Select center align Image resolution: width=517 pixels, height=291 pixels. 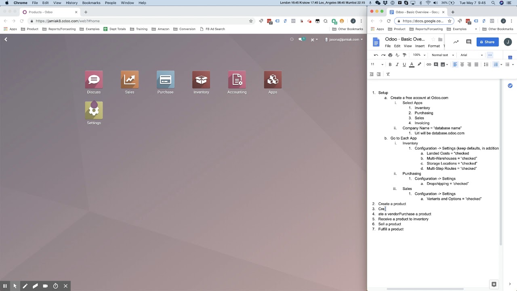(462, 64)
